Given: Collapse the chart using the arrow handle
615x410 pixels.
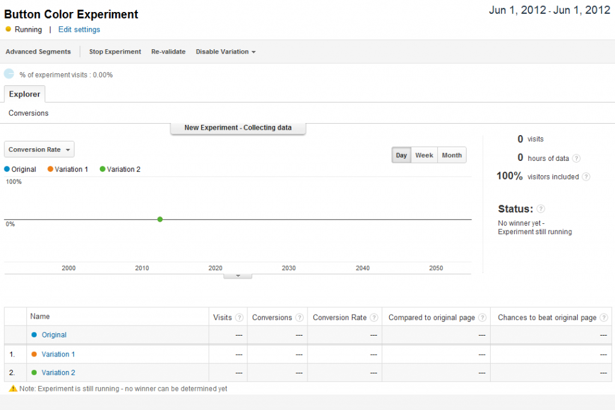Looking at the screenshot, I should tap(238, 276).
